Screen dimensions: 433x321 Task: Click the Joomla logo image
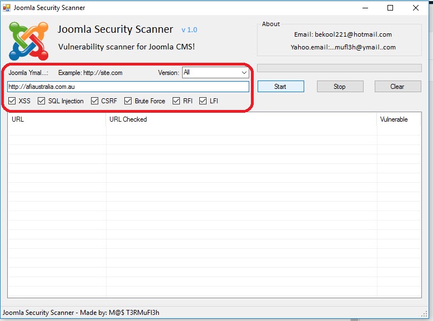coord(29,41)
